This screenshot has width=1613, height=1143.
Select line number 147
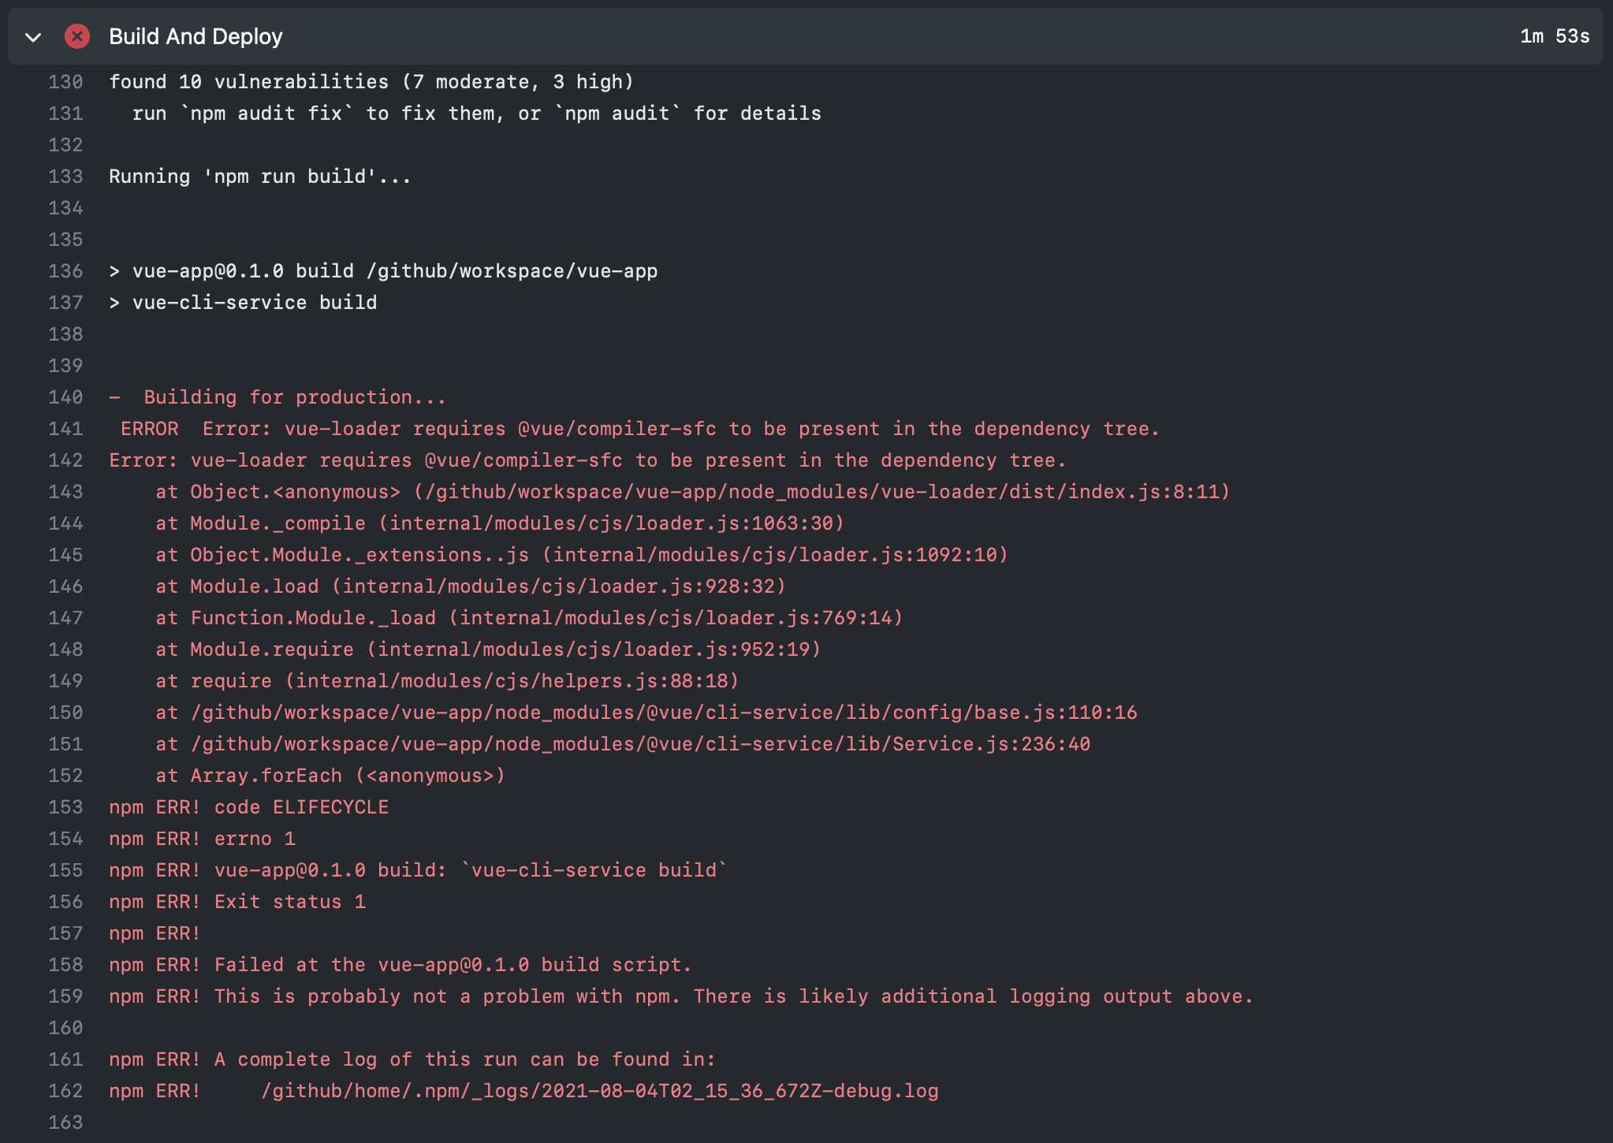(x=65, y=618)
